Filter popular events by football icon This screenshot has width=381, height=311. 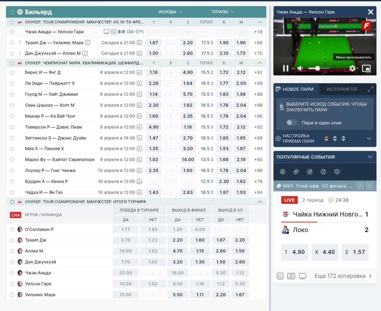click(282, 172)
